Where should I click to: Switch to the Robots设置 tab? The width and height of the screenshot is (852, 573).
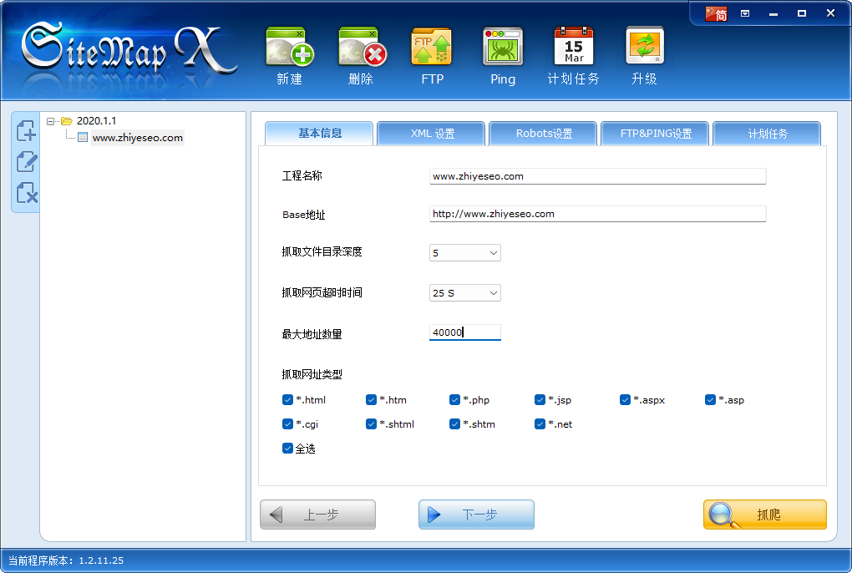[x=543, y=133]
